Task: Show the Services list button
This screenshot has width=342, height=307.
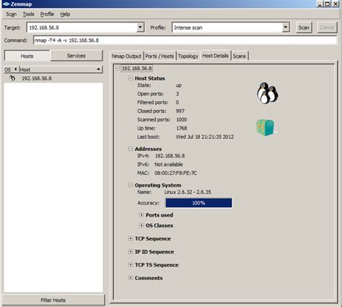Action: 76,56
